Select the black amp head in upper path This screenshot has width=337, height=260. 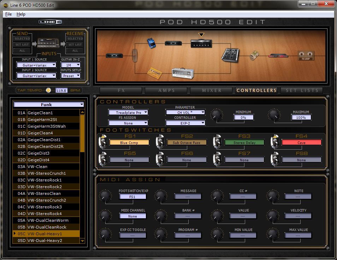tap(201, 44)
